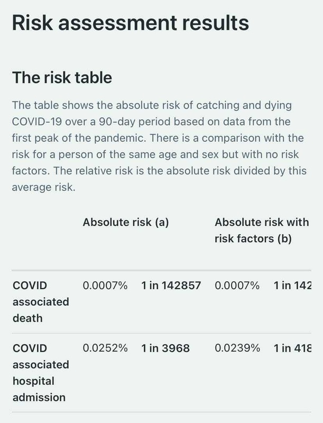
Task: Click the Absolute risk (a) column header
Action: 126,222
